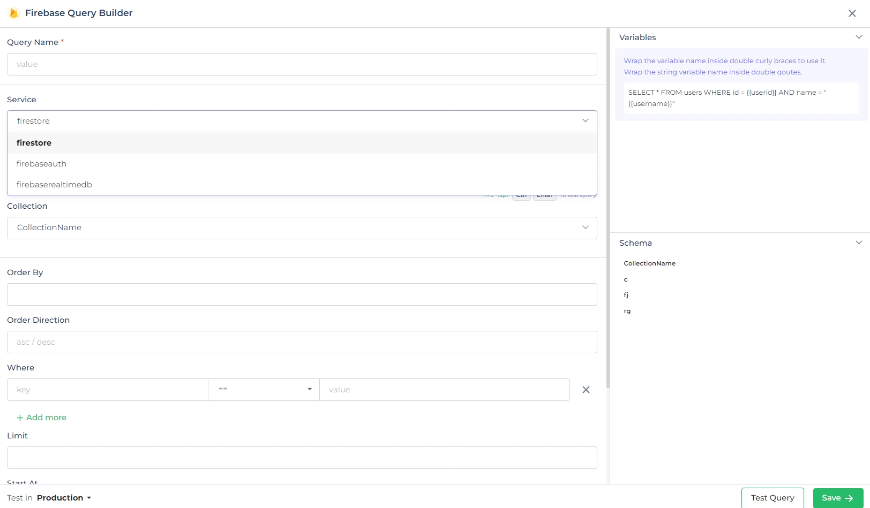The height and width of the screenshot is (508, 870).
Task: Focus the Query Name input field
Action: 302,64
